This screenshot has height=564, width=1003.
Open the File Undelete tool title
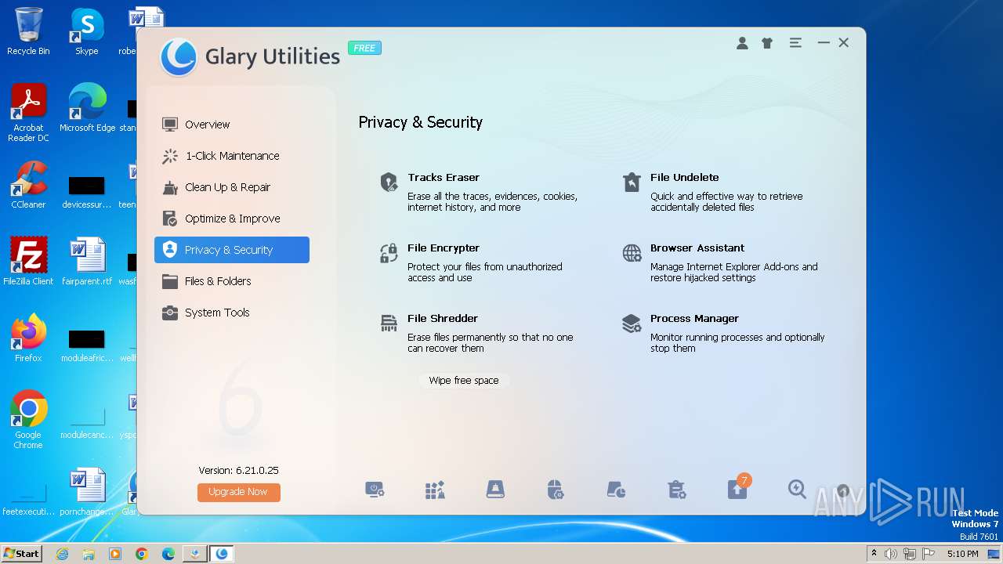pyautogui.click(x=685, y=178)
